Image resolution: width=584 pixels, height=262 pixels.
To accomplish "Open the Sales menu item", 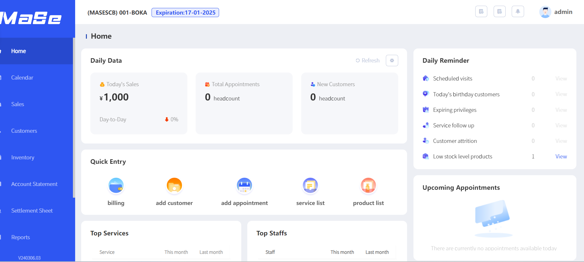I will click(x=18, y=104).
